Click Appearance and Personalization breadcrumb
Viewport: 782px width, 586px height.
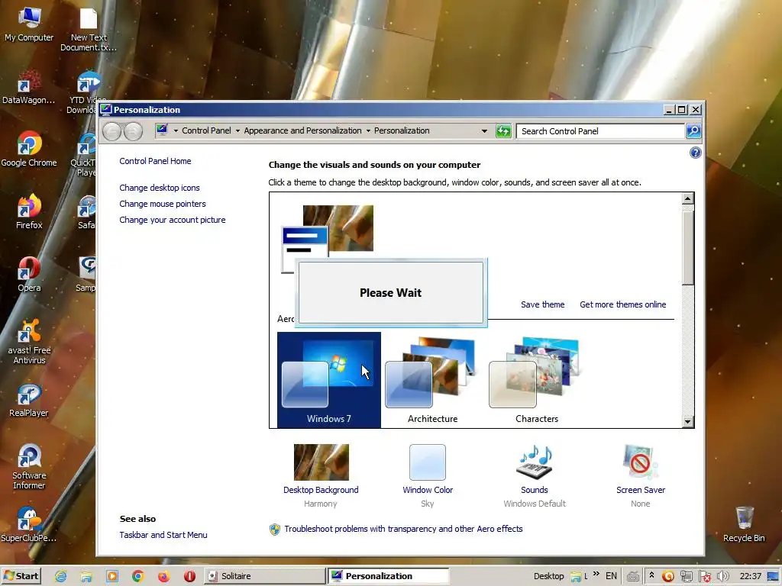pos(302,130)
